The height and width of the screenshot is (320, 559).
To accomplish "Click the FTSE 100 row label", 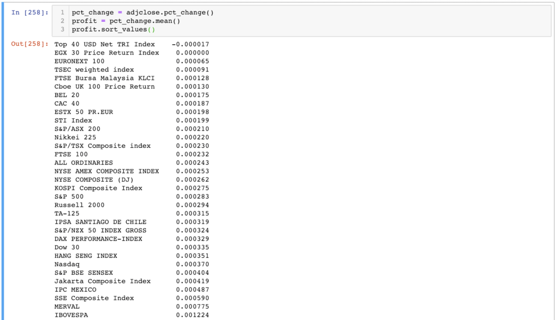I will pyautogui.click(x=71, y=154).
